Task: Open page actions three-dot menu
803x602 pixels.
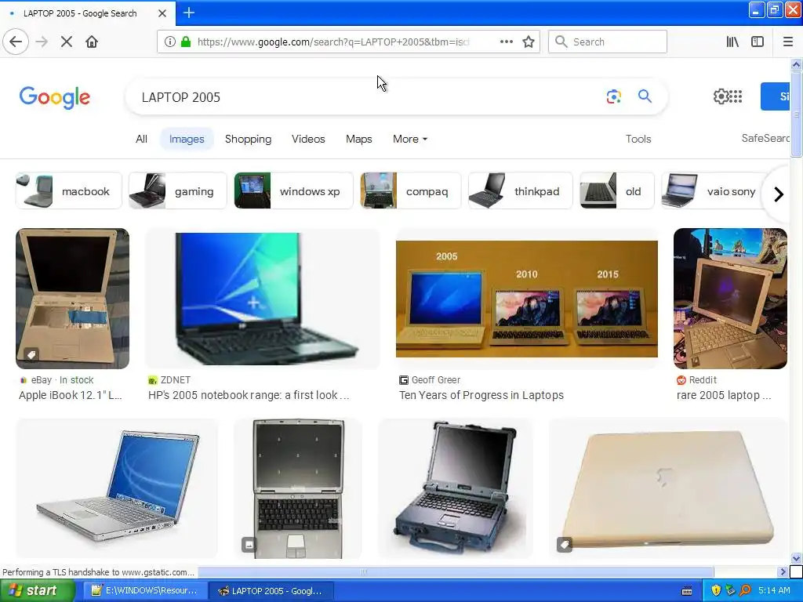Action: tap(506, 42)
